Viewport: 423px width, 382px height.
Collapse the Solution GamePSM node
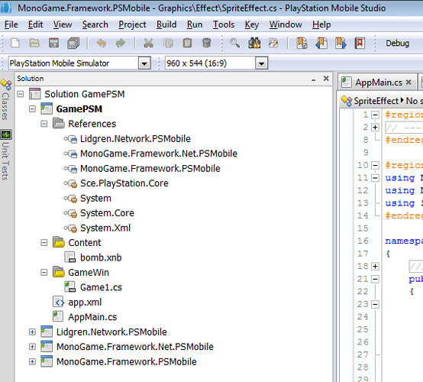20,94
